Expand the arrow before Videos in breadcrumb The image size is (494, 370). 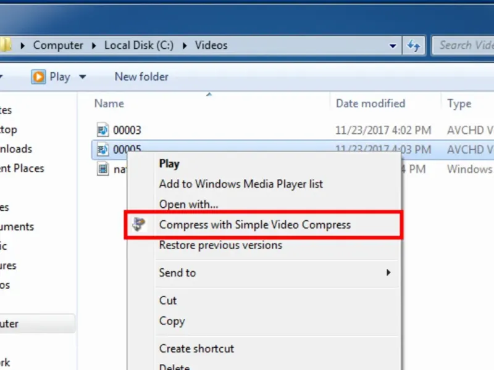tap(185, 46)
